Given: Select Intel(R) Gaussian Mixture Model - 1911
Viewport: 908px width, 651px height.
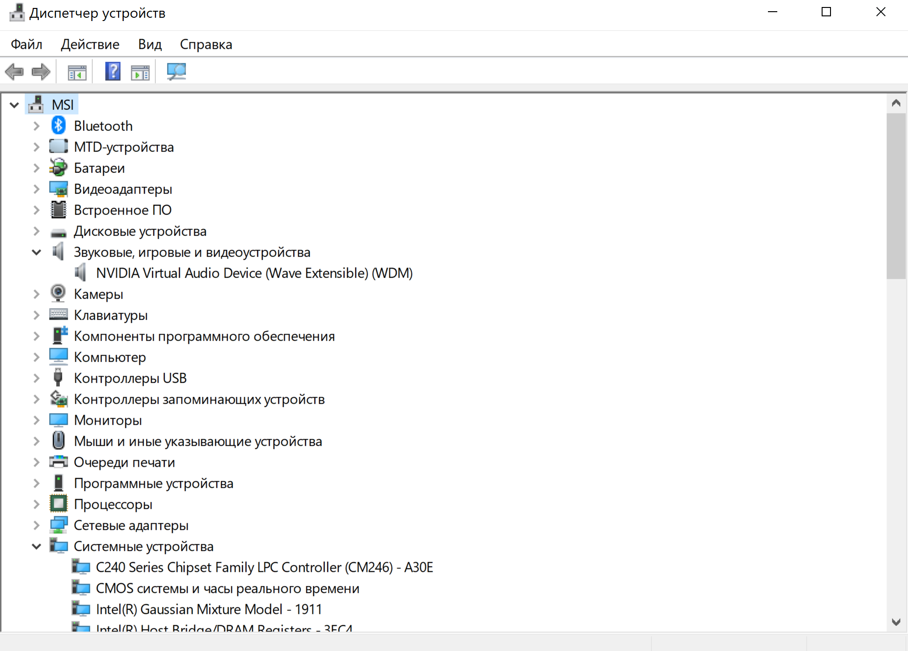Looking at the screenshot, I should [209, 609].
